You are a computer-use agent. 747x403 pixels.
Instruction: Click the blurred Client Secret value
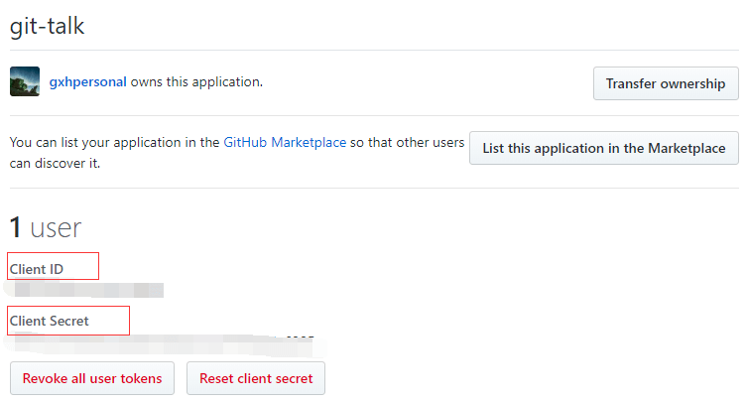[x=165, y=345]
